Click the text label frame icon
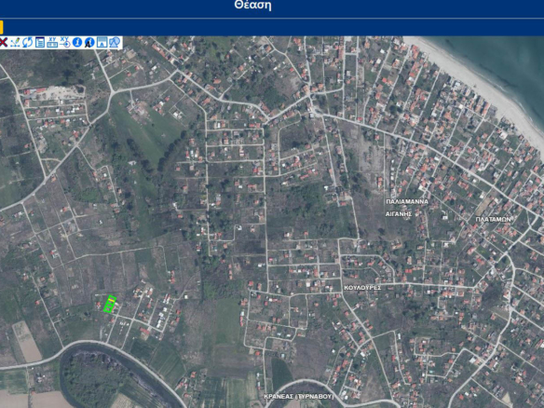This screenshot has width=544, height=408. [x=102, y=43]
